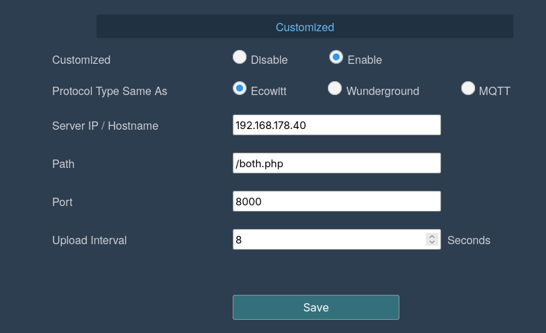Click the Save button
Image resolution: width=546 pixels, height=333 pixels.
(316, 307)
